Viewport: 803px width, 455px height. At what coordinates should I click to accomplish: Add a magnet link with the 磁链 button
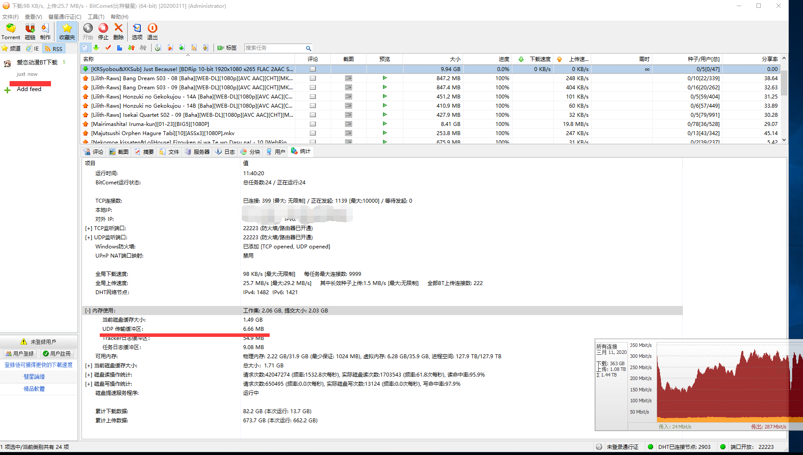30,31
